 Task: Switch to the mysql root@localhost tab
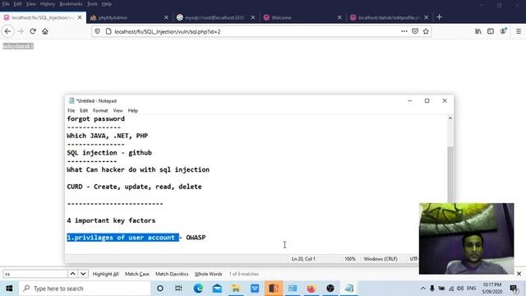(x=216, y=17)
